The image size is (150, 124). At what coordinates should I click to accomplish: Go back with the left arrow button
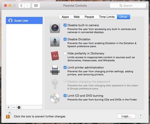(x=21, y=5)
